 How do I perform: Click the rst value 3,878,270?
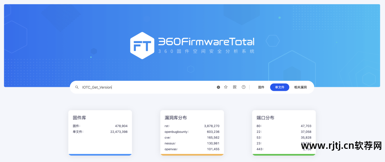[x=212, y=126]
